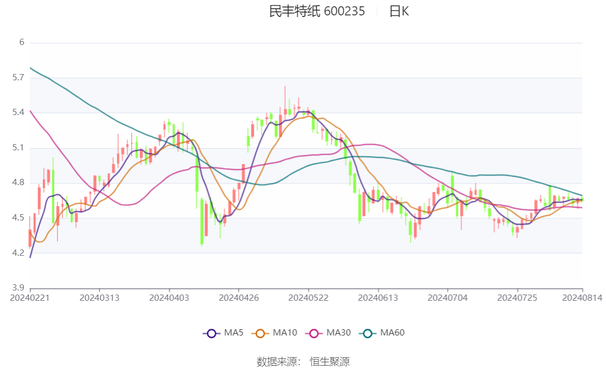606x368 pixels.
Task: Click the 恒生聚源 source name
Action: click(x=330, y=362)
